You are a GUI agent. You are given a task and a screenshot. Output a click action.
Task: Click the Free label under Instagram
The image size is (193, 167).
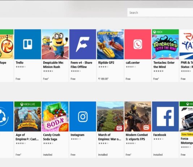73,155
